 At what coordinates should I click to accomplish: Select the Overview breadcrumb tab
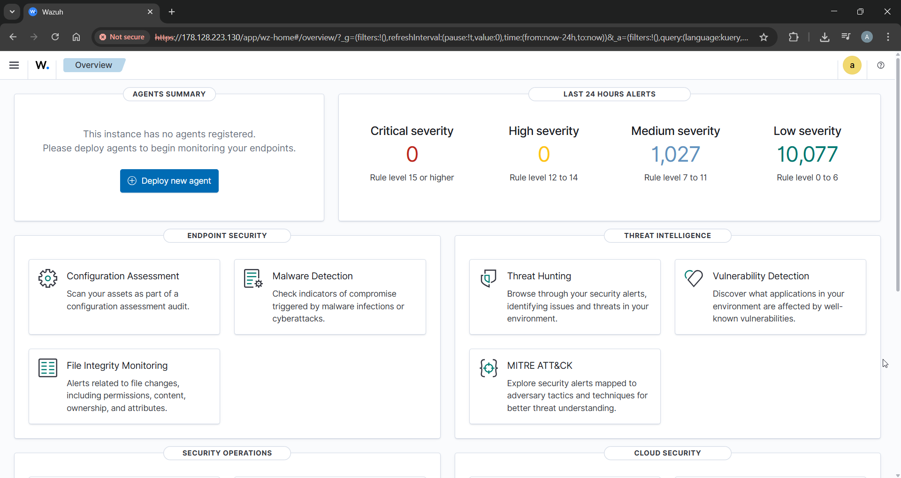(93, 65)
